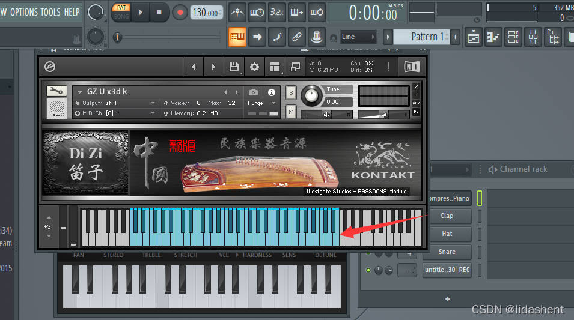Go to next Kontakt instrument arrow
The image size is (574, 320).
click(x=213, y=67)
